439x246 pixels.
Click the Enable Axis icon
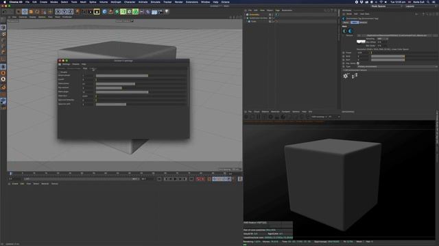pyautogui.click(x=3, y=59)
